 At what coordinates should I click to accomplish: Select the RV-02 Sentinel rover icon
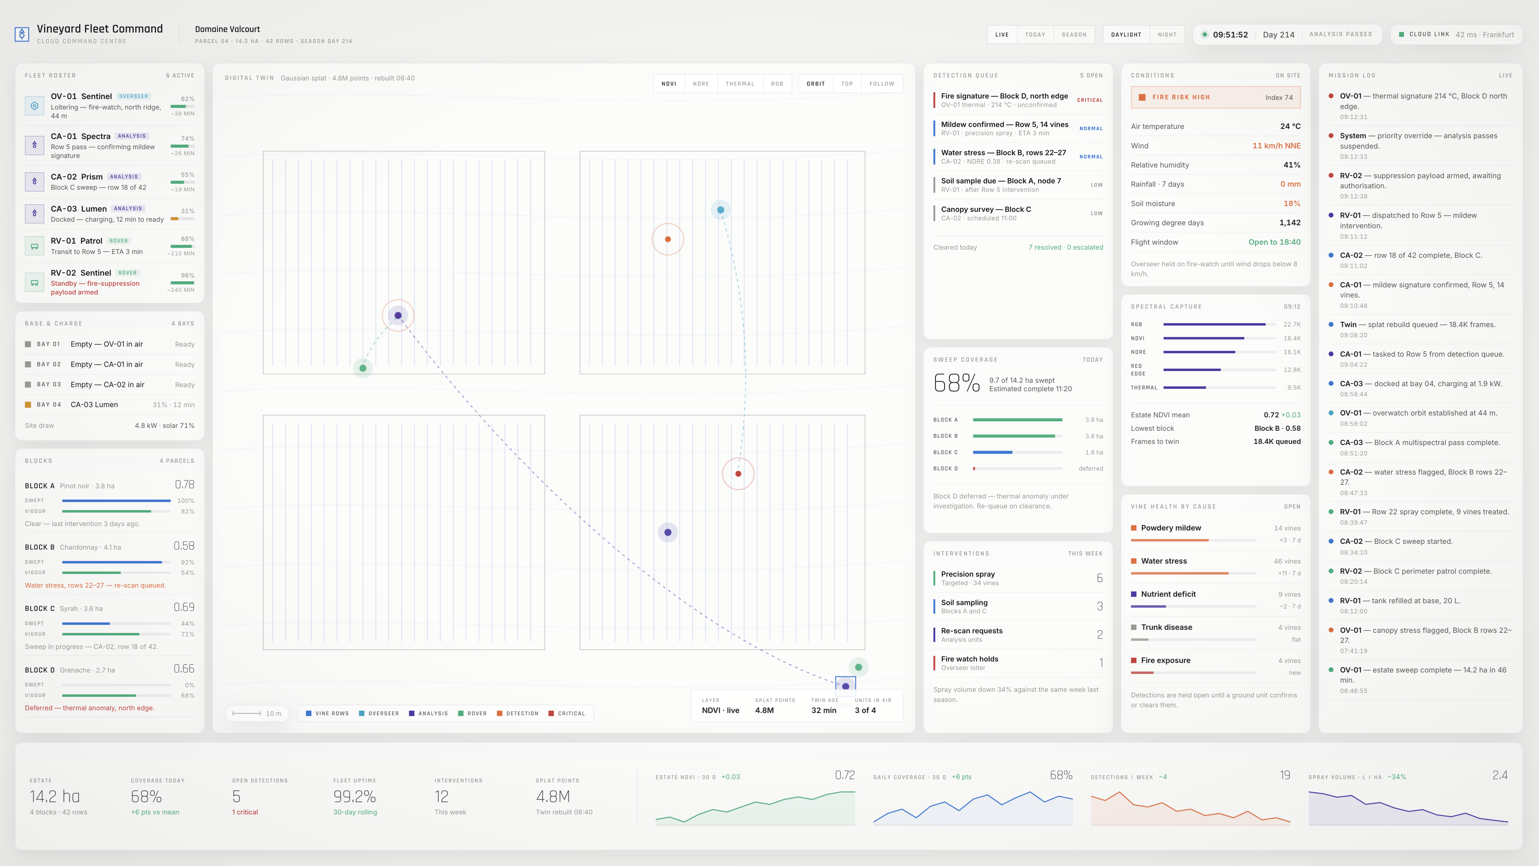[35, 282]
